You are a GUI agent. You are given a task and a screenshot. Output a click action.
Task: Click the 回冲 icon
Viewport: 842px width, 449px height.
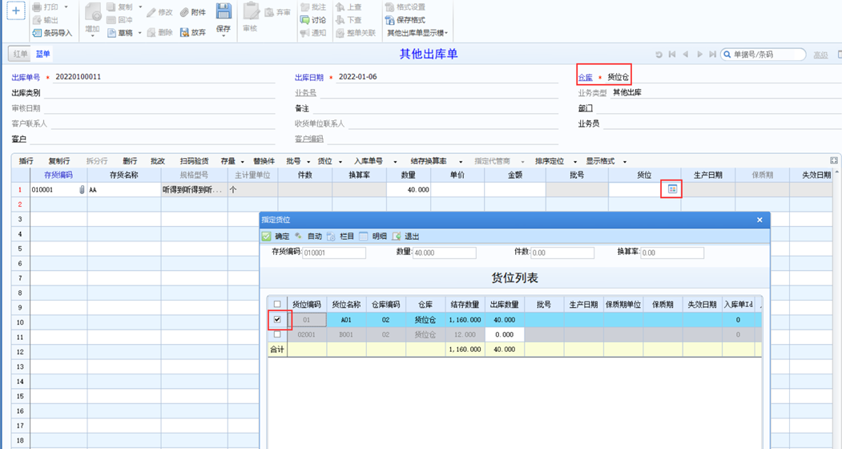111,20
